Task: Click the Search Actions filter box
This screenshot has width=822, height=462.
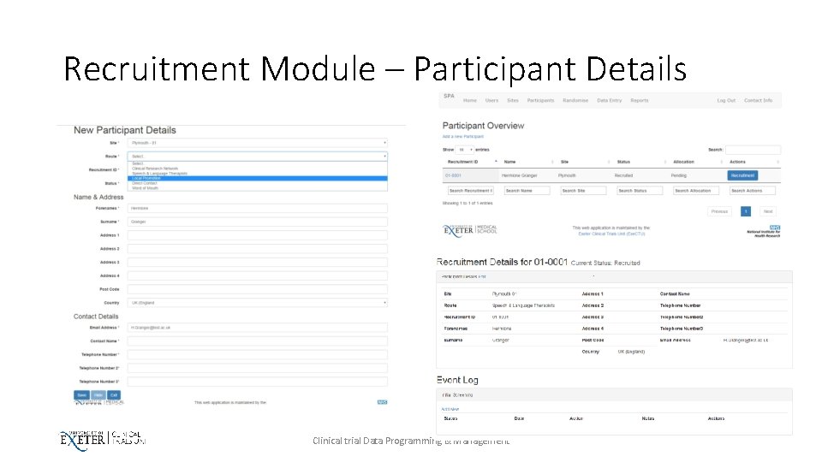Action: 753,191
